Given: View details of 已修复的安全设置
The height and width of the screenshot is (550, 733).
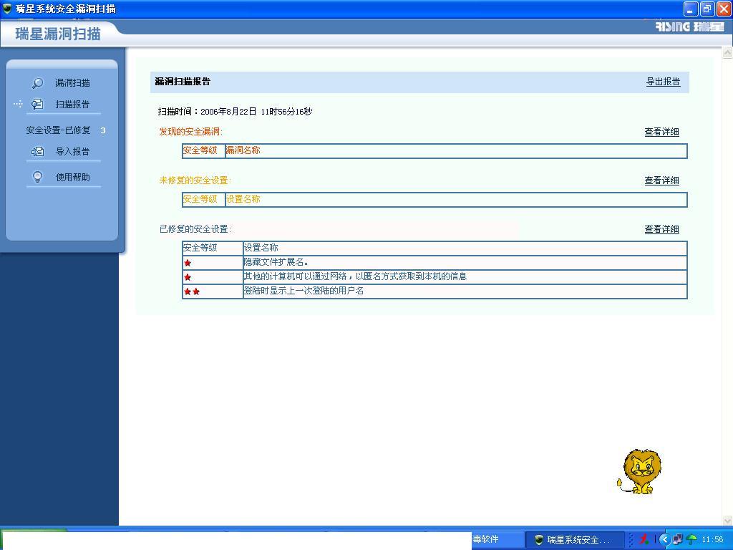Looking at the screenshot, I should (661, 229).
